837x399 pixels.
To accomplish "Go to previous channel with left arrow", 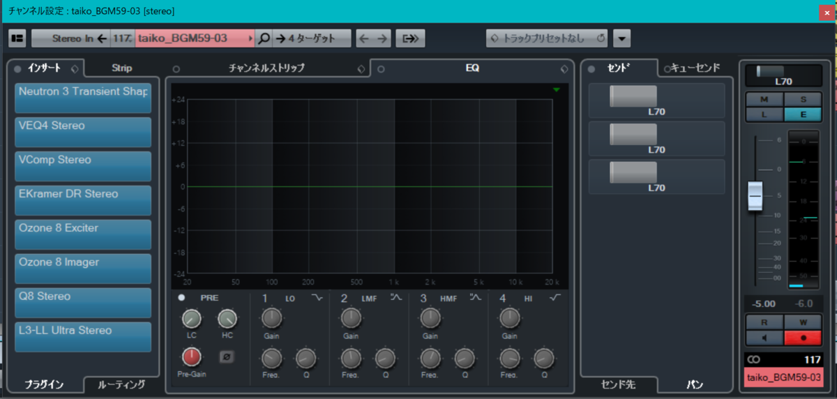I will (x=365, y=38).
